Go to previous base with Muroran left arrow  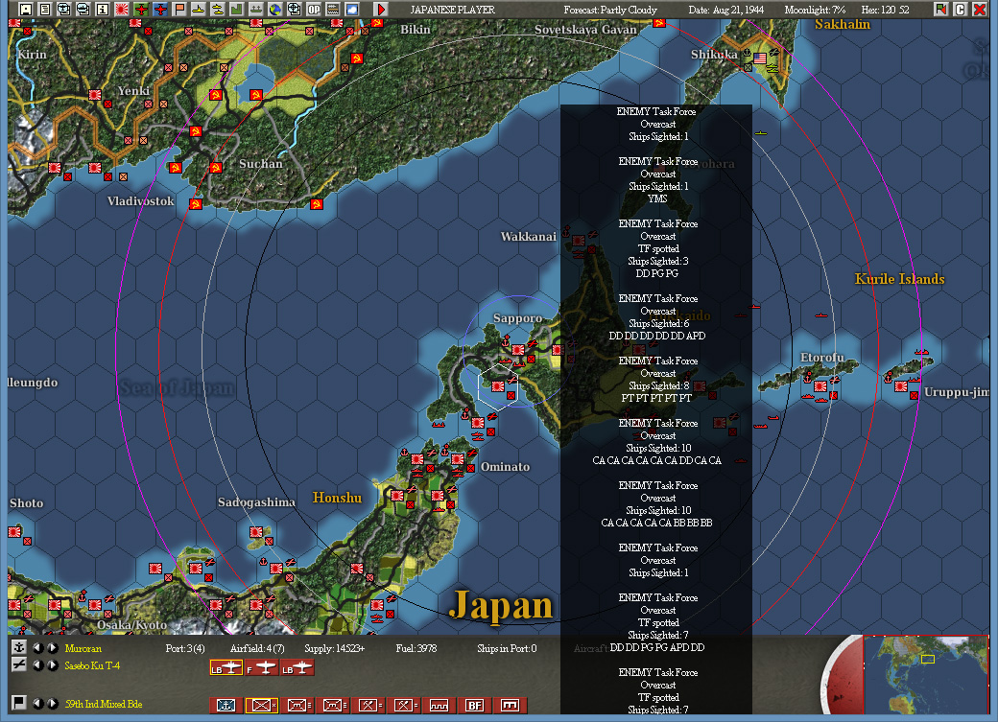38,648
